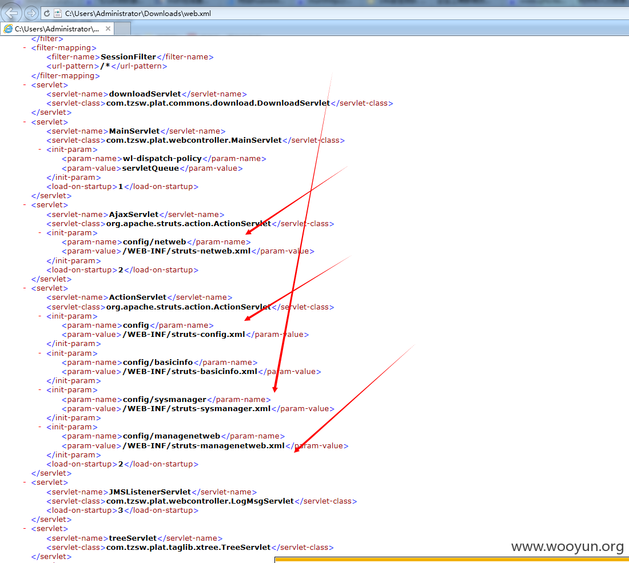
Task: Collapse the MainServlet servlet node
Action: coord(25,122)
